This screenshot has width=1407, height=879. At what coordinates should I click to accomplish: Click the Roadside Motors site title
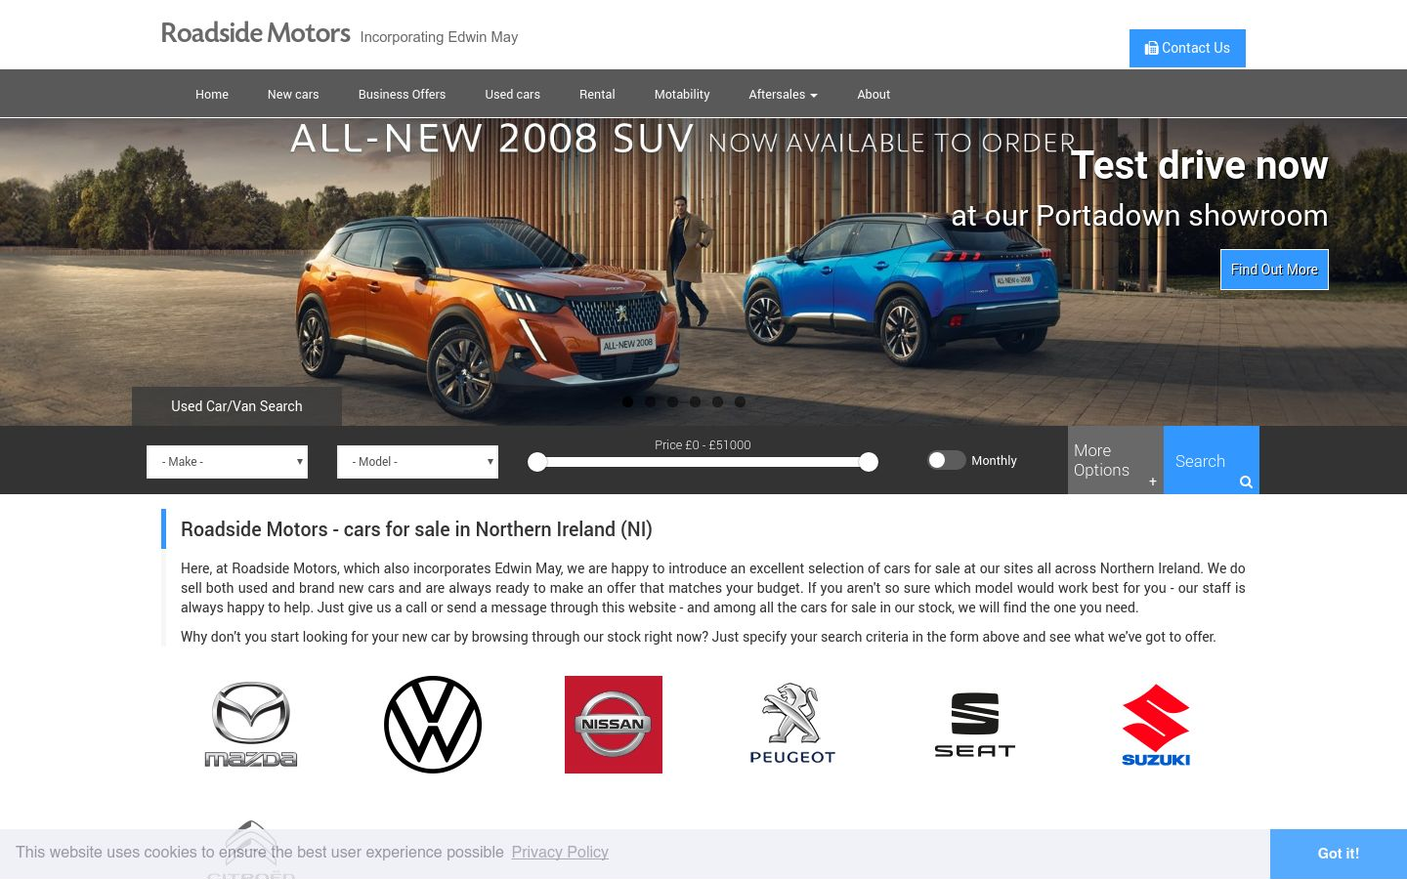(255, 33)
